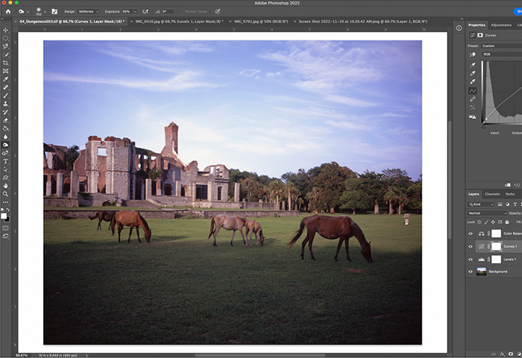Hide the Curves 1 layer
Viewport: 522px width, 358px height.
pyautogui.click(x=471, y=247)
